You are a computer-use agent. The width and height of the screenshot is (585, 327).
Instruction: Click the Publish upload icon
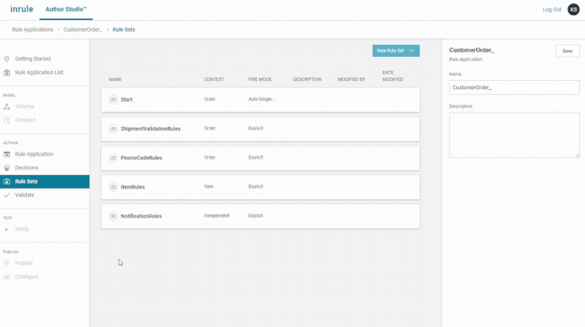(x=7, y=264)
